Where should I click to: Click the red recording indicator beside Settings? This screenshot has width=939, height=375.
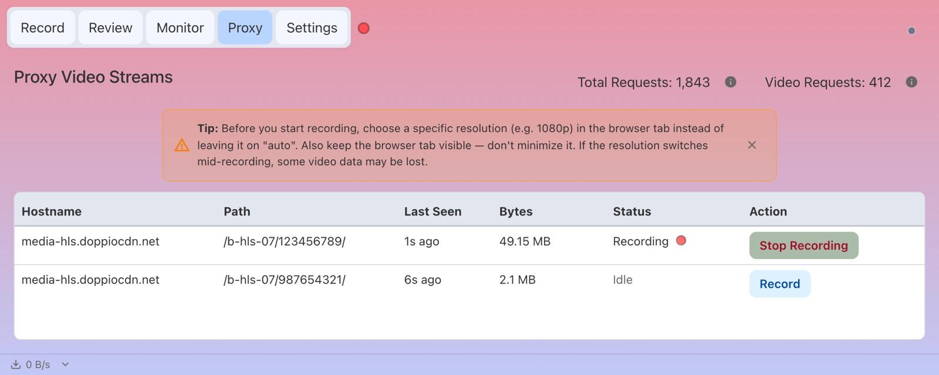point(364,28)
